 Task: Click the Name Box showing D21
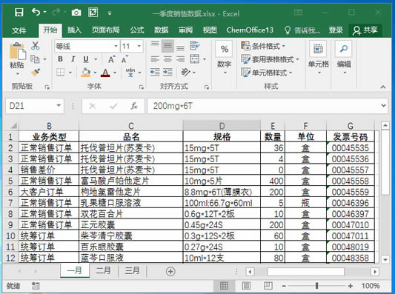[x=35, y=106]
